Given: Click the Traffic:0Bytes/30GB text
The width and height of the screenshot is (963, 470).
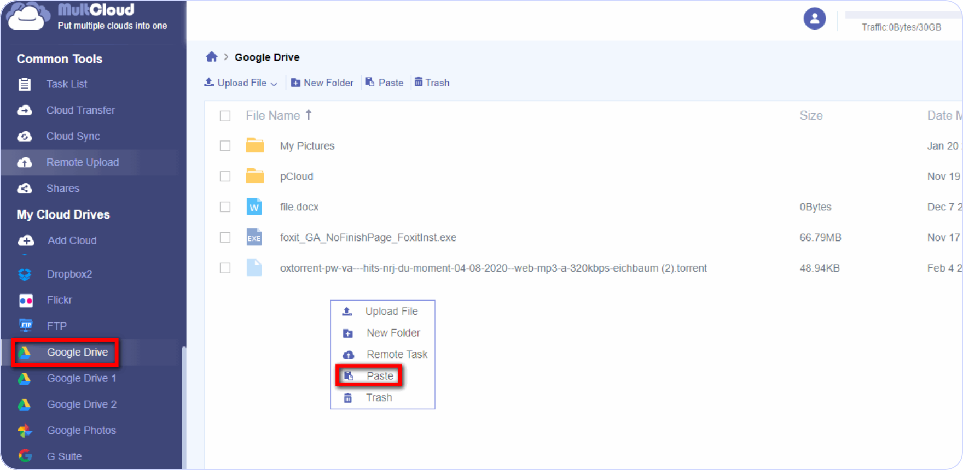Looking at the screenshot, I should tap(901, 27).
